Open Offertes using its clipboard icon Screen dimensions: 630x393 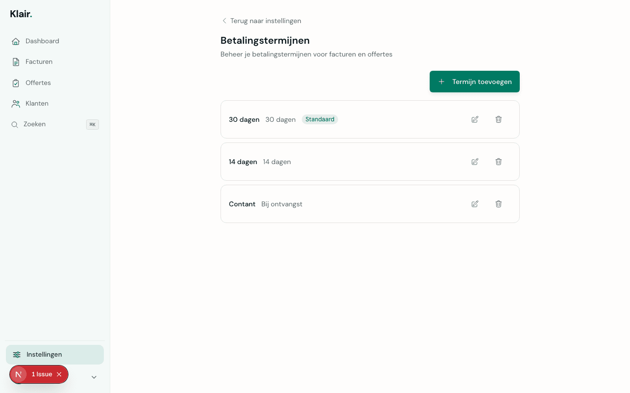15,83
